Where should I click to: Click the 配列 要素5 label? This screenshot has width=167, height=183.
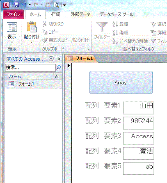click(x=103, y=166)
